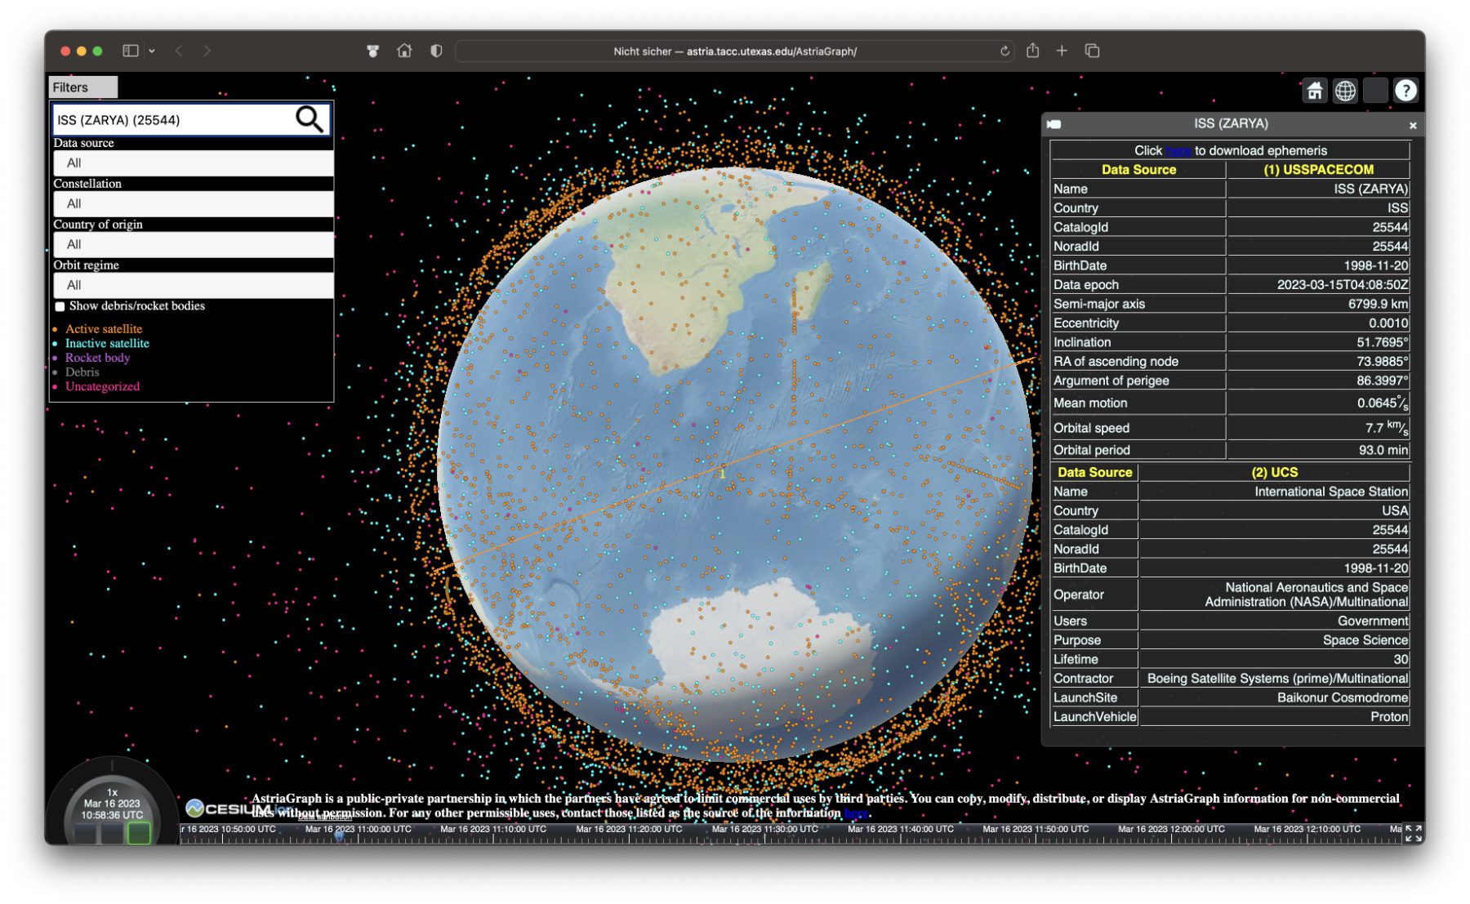
Task: Click the Cesium home view button
Action: (x=1314, y=91)
